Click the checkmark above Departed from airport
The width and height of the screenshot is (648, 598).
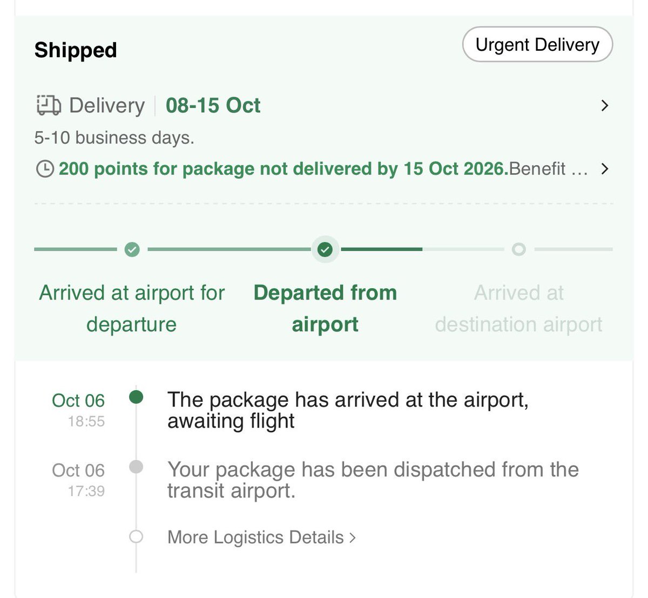click(x=325, y=249)
